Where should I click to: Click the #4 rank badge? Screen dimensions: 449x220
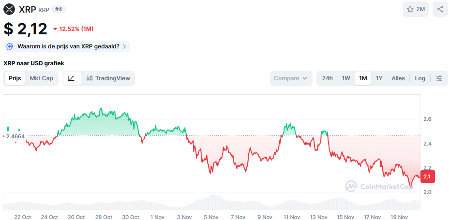59,10
